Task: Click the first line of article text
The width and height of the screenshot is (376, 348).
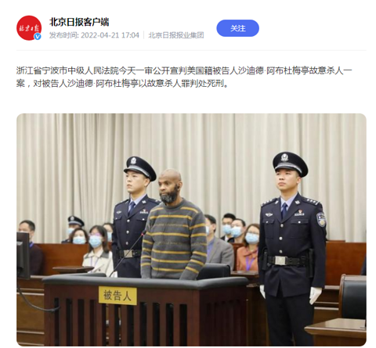Action: pyautogui.click(x=184, y=70)
